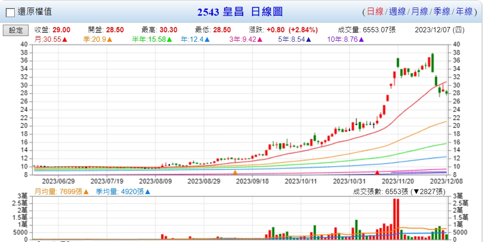Click the tall green candlestick at the price peak
The width and height of the screenshot is (483, 242).
tap(433, 62)
